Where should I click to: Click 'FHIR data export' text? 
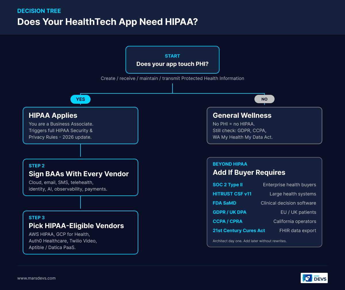tap(298, 231)
